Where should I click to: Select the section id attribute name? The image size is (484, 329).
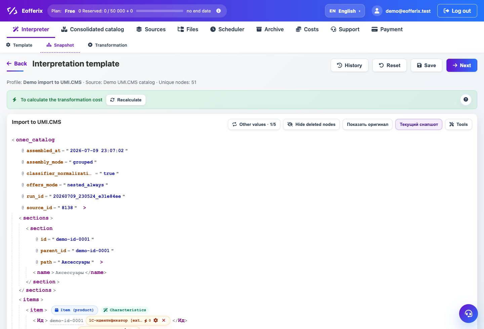click(44, 239)
